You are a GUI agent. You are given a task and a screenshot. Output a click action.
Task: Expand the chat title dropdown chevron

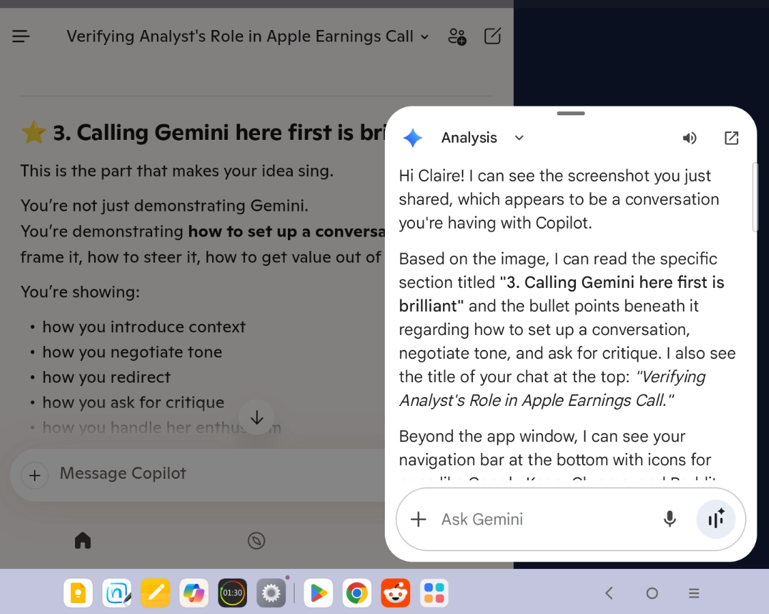[x=425, y=37]
